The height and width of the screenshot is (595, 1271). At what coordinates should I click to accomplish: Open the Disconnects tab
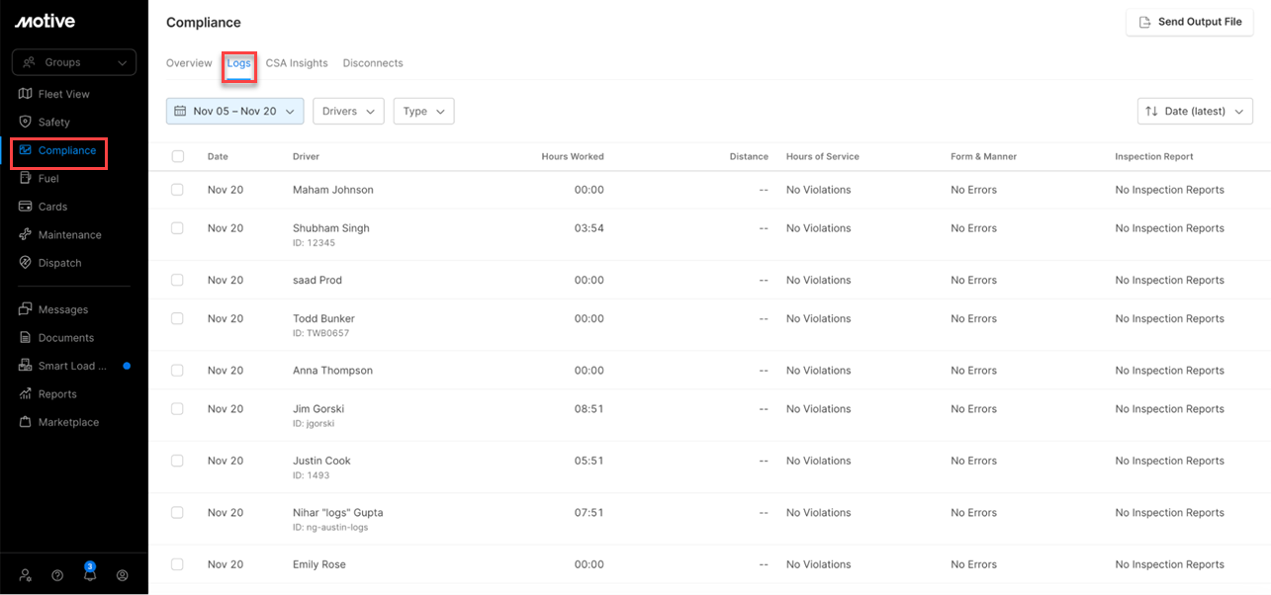[x=373, y=62]
